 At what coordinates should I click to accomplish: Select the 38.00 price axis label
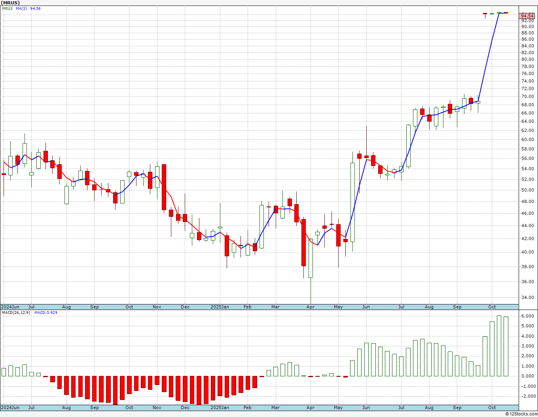[x=527, y=267]
